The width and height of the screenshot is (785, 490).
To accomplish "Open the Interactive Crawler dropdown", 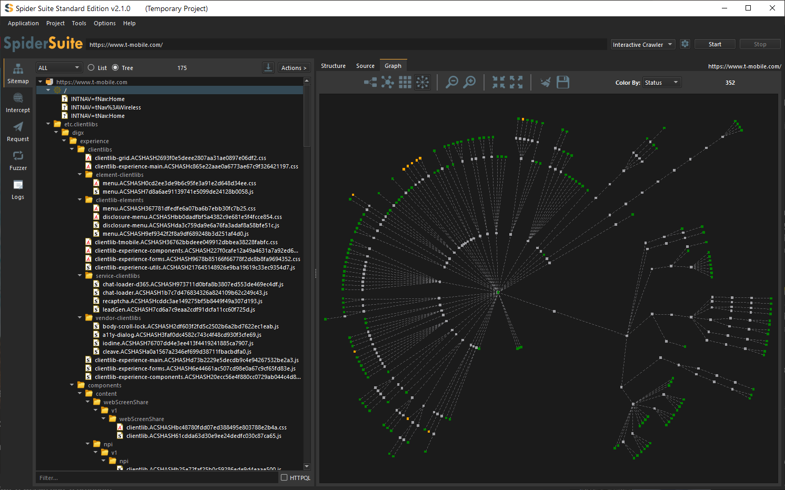I will pos(643,45).
